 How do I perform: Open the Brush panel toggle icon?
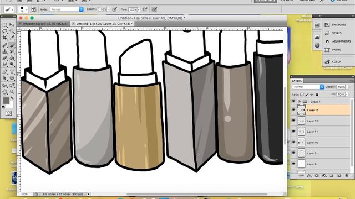(x=34, y=9)
